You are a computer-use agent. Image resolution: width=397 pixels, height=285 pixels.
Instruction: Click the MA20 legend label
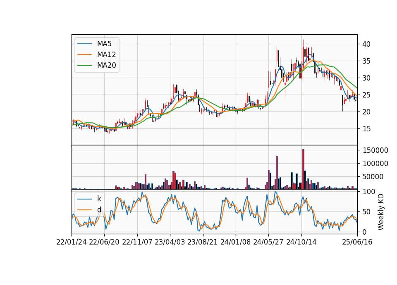106,65
